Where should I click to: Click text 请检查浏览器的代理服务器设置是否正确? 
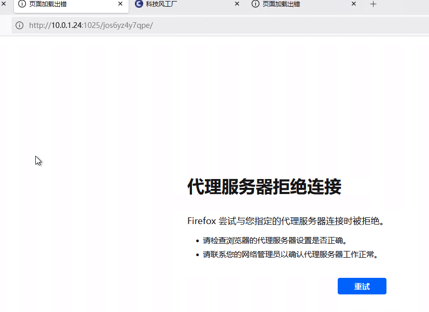(275, 241)
